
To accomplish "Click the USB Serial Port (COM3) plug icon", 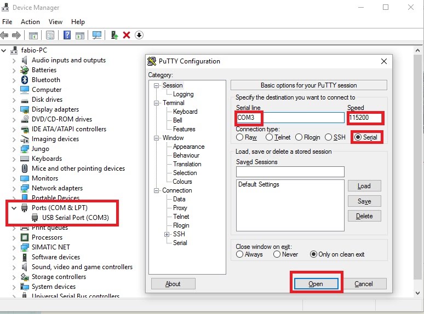I will [x=35, y=218].
